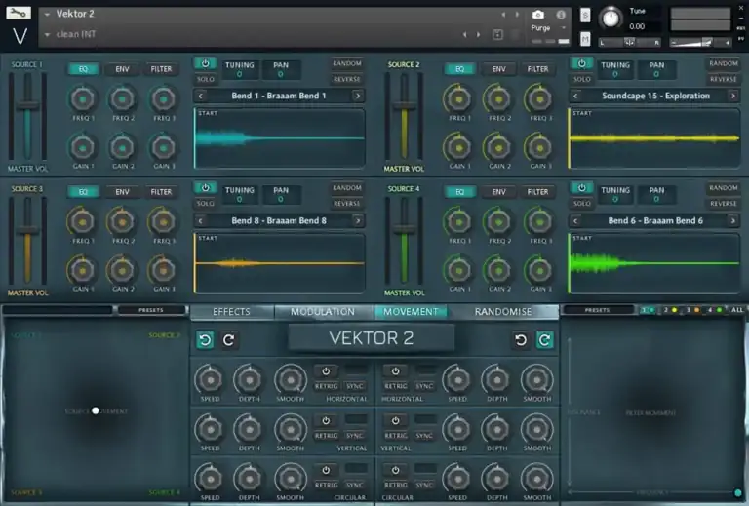Viewport: 749px width, 506px height.
Task: Click the right-side undo arrow icon
Action: (x=521, y=340)
